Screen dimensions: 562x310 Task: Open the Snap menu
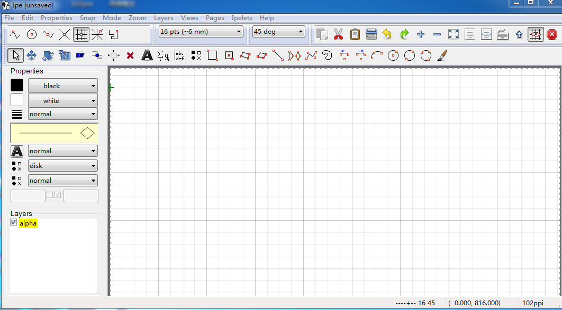(87, 17)
